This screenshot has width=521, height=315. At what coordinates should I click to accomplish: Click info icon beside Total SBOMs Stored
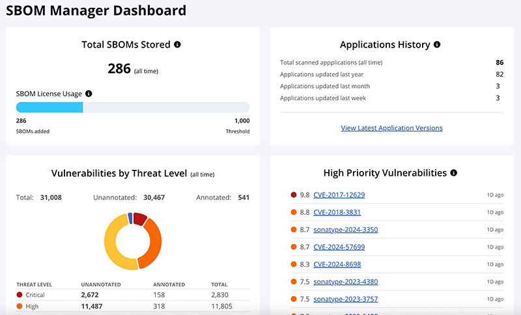(x=177, y=45)
